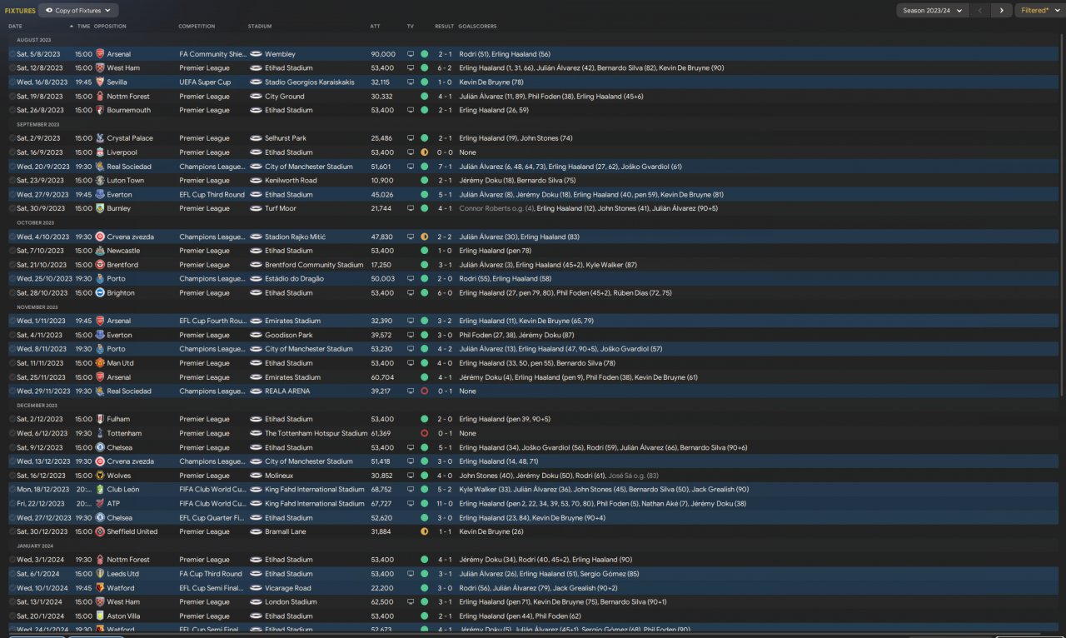
Task: Sort by the ATT column header
Action: tap(375, 27)
